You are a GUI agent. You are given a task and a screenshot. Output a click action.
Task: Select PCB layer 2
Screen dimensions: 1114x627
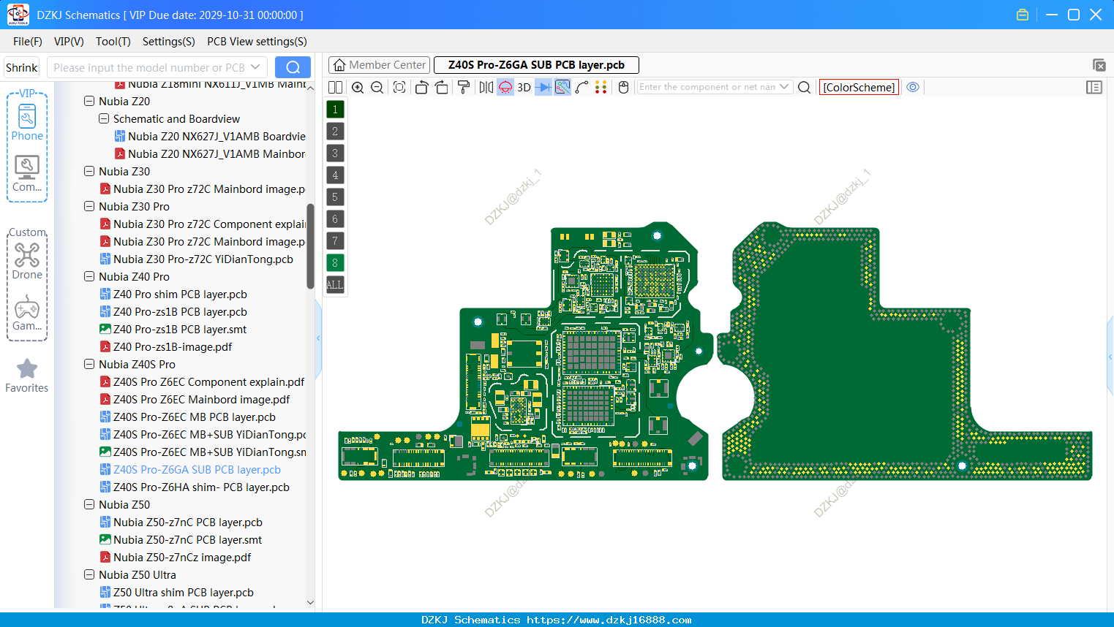335,132
